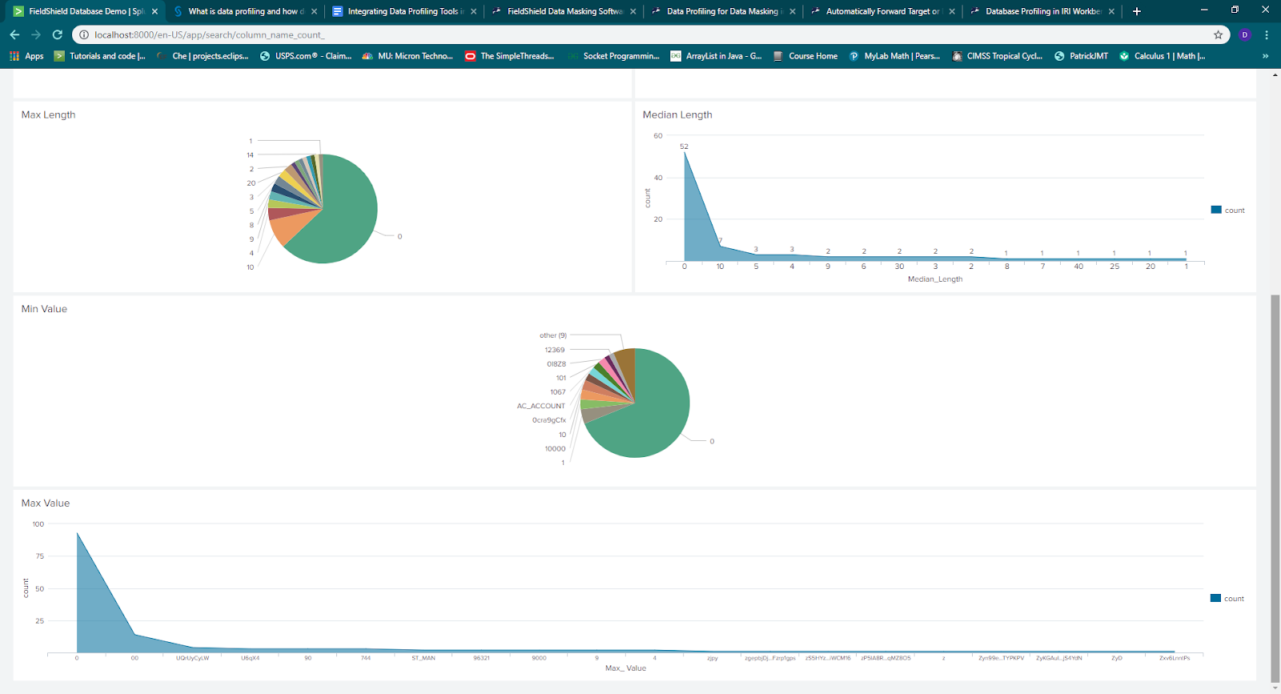Show more bookmarks with the chevron
The width and height of the screenshot is (1281, 694).
click(1265, 56)
